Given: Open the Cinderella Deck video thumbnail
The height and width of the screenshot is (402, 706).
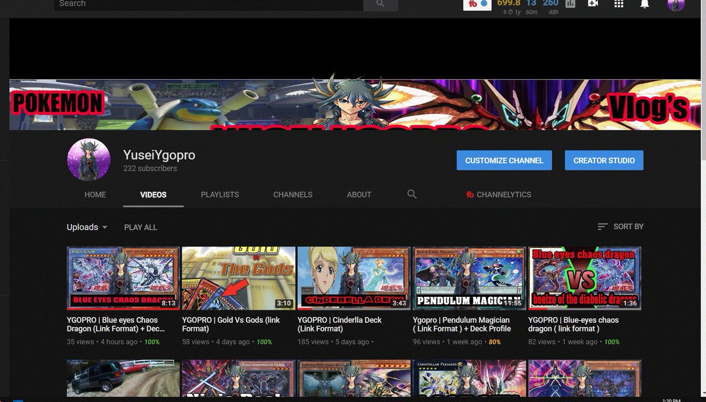Looking at the screenshot, I should click(x=354, y=278).
